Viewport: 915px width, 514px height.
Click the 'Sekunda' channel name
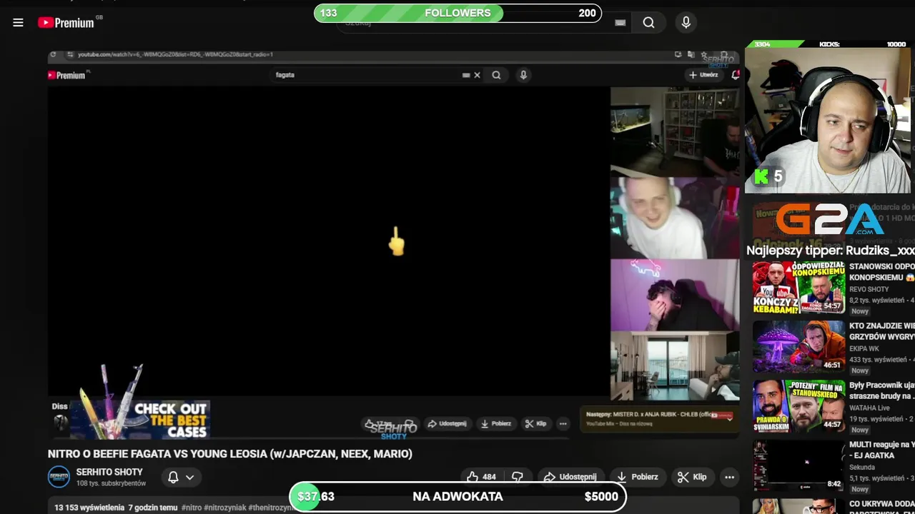click(862, 467)
